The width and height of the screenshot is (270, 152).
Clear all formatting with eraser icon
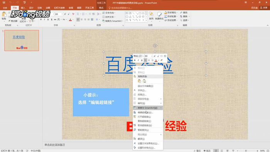tap(73, 14)
